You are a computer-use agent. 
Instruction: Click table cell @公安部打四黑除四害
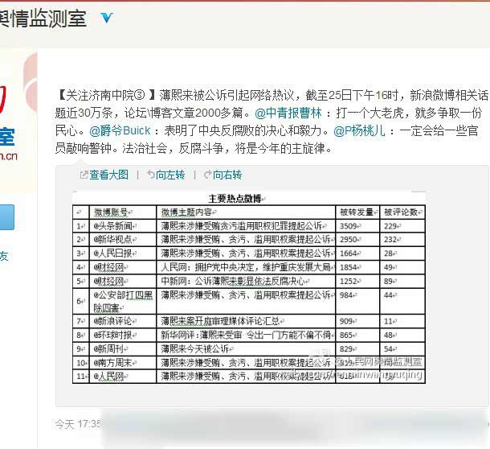tap(123, 302)
